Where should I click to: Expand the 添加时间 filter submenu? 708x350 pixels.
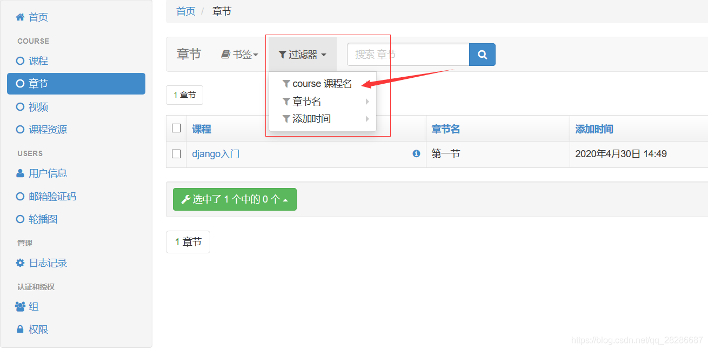click(x=323, y=119)
